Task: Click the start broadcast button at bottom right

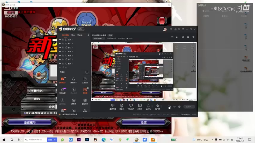Action: coord(189,107)
